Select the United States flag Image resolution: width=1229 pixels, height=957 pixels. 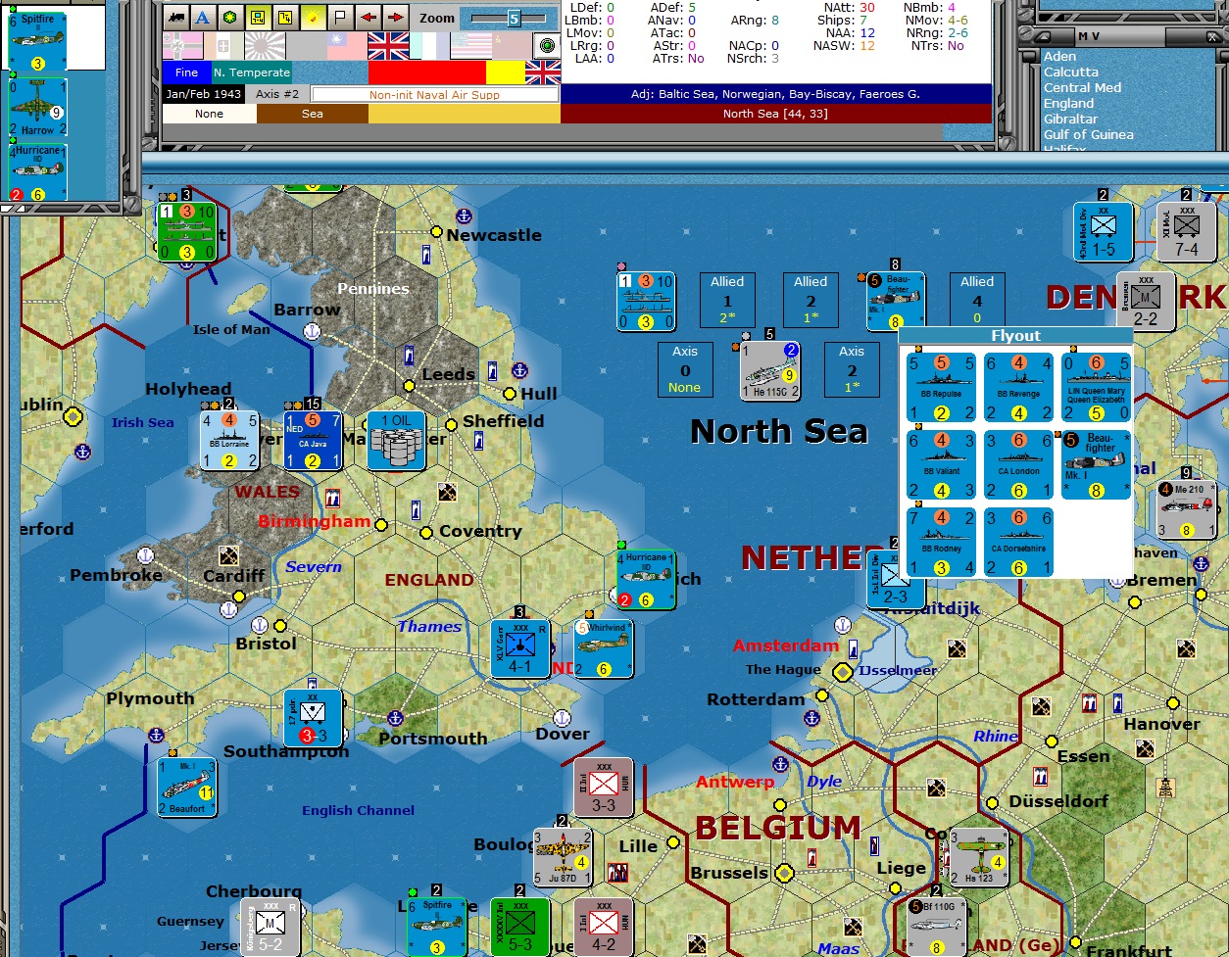470,46
